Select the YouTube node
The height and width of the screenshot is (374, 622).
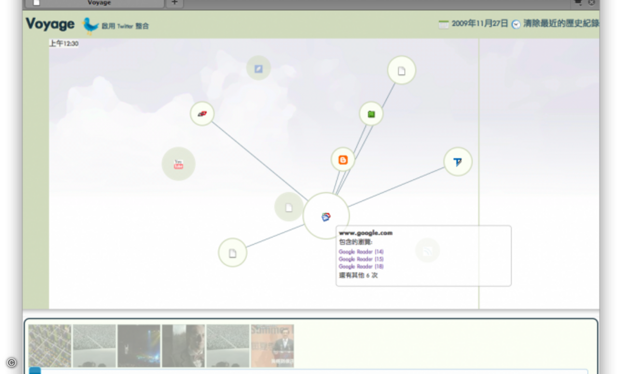178,164
